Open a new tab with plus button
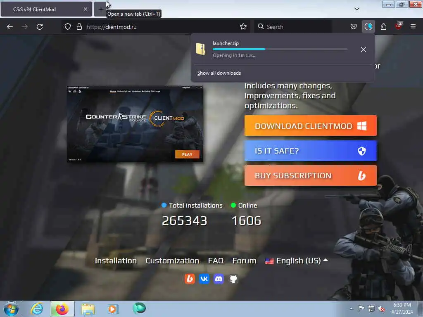 100,9
